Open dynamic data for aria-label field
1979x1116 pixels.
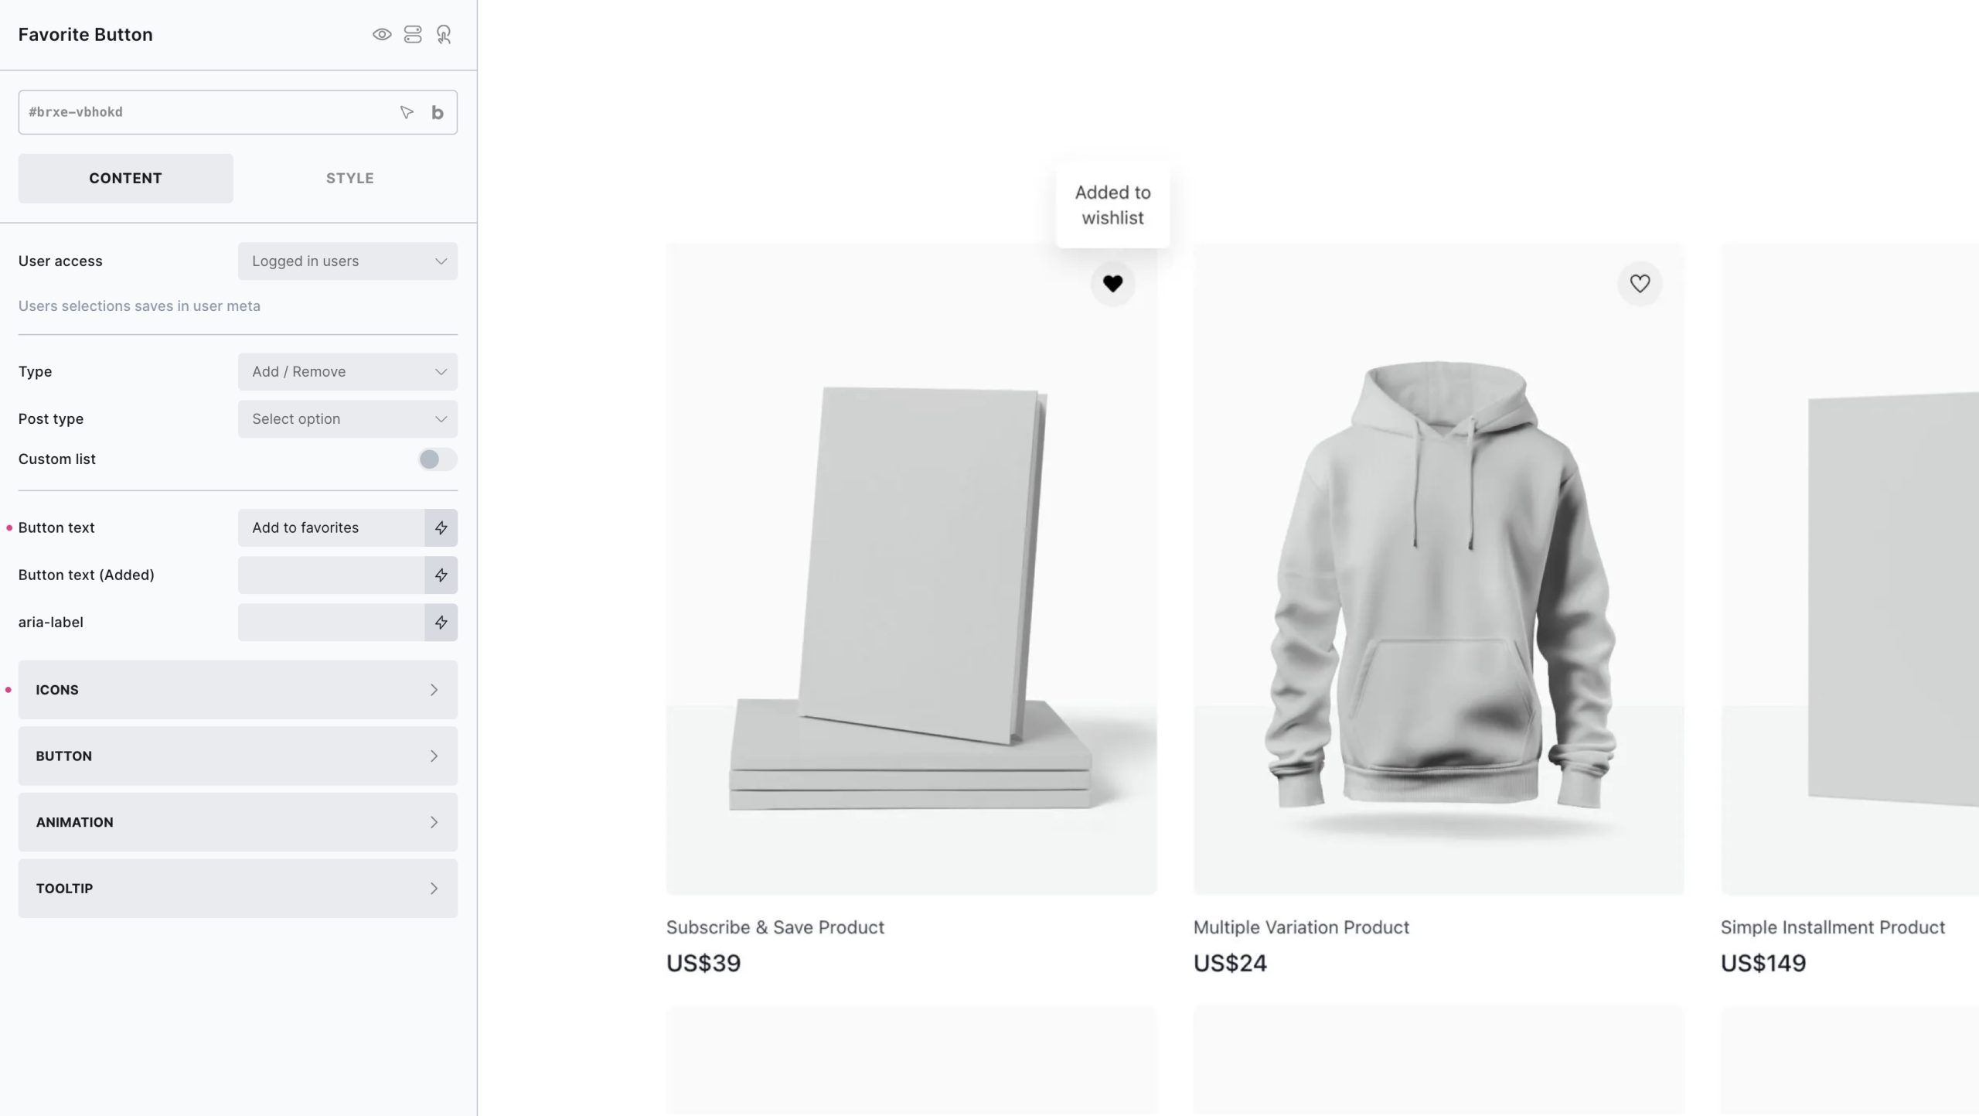point(441,623)
